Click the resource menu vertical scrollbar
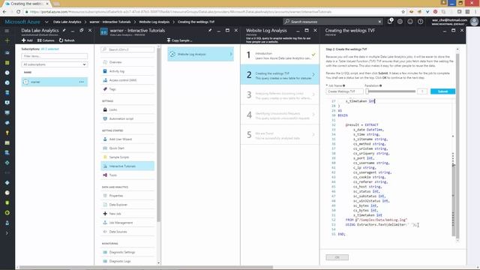Screen dimensions: 480x270 point(158,135)
